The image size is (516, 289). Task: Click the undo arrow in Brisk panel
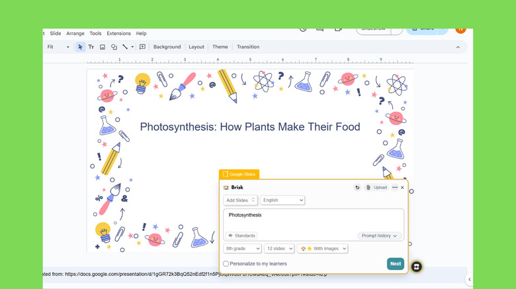pyautogui.click(x=357, y=187)
